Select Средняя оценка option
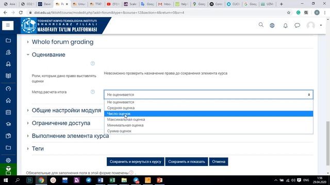 (x=208, y=108)
